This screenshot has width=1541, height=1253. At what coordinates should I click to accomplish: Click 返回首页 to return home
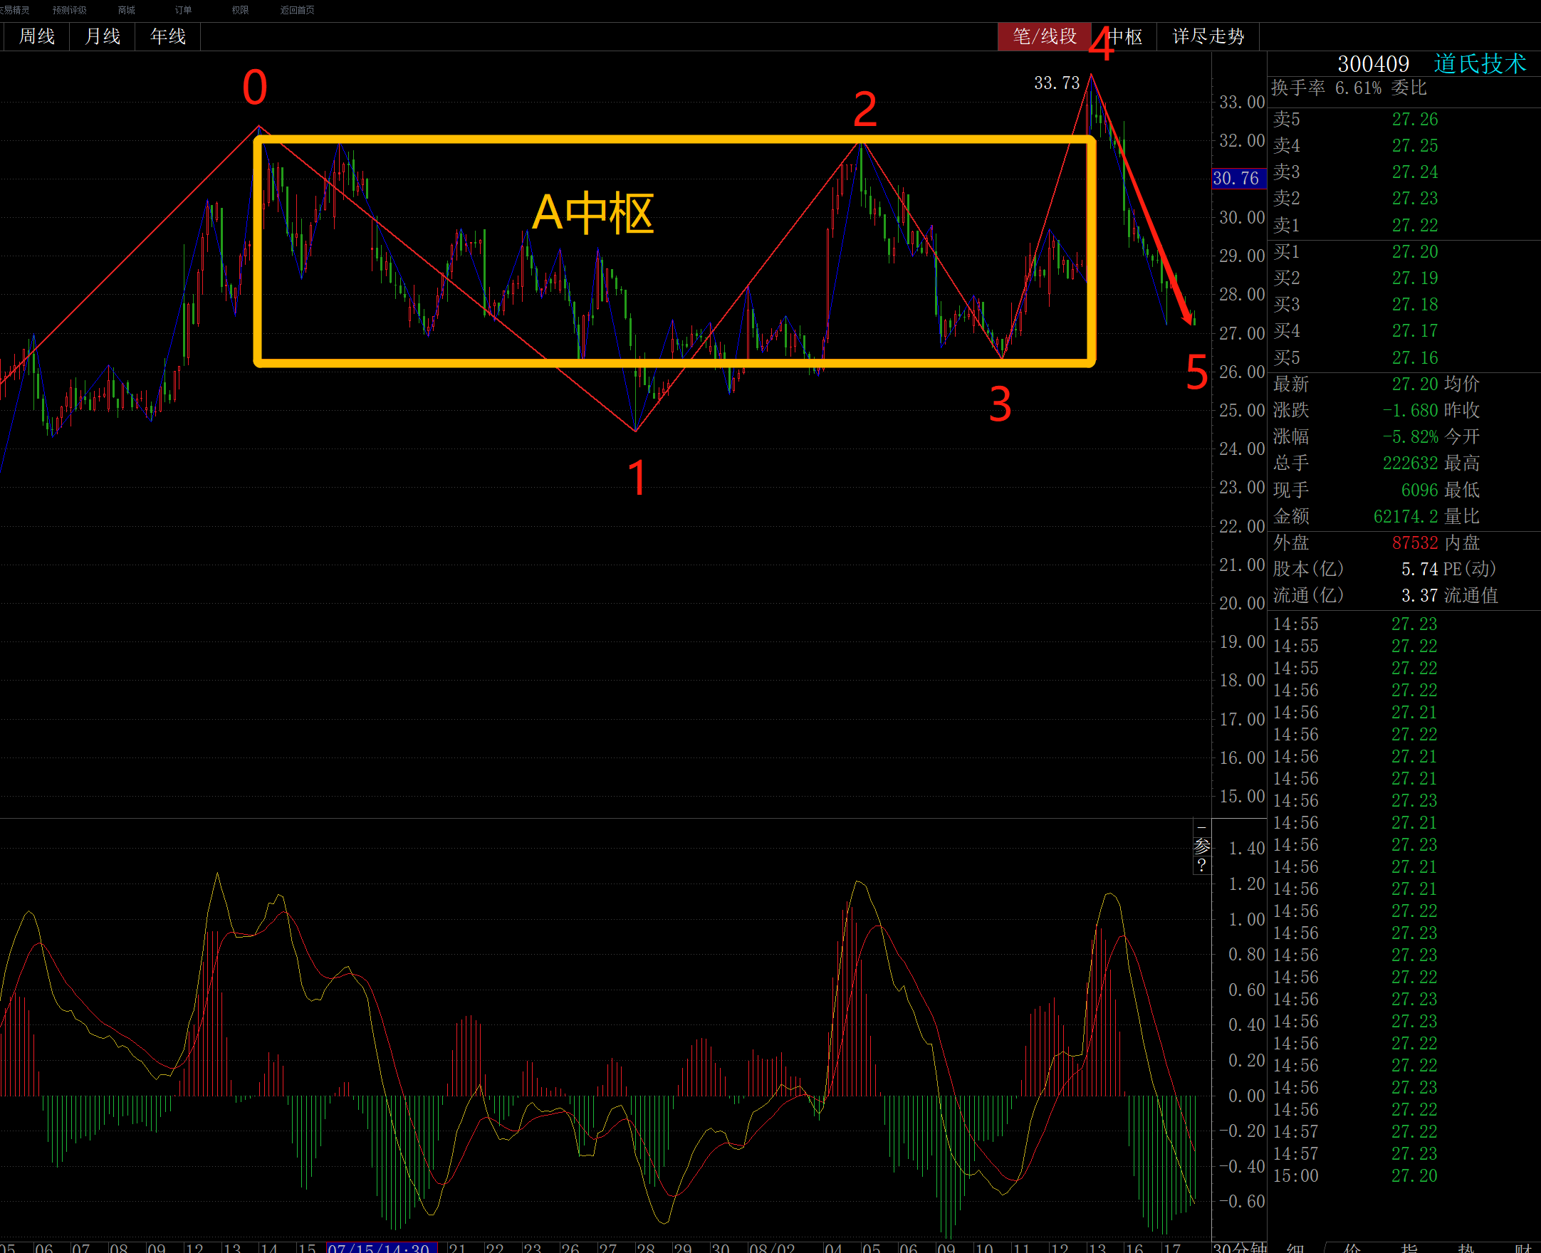(298, 10)
